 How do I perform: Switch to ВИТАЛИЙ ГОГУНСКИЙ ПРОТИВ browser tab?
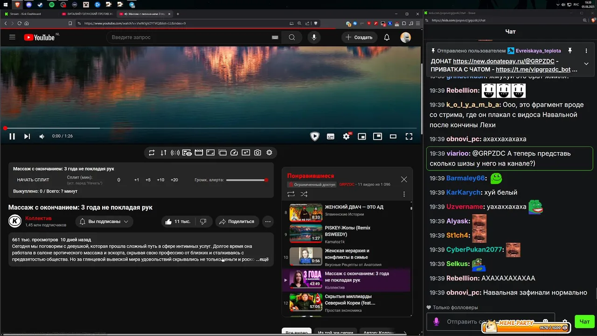87,14
